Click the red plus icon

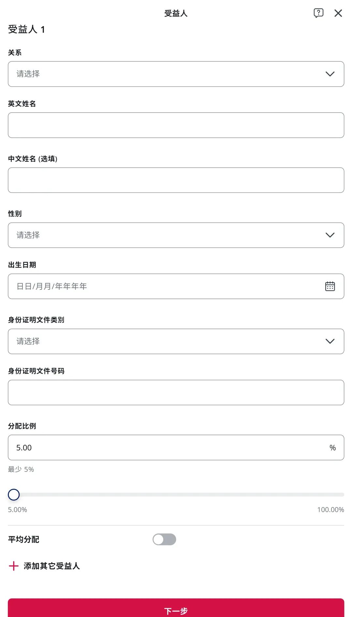pos(14,566)
